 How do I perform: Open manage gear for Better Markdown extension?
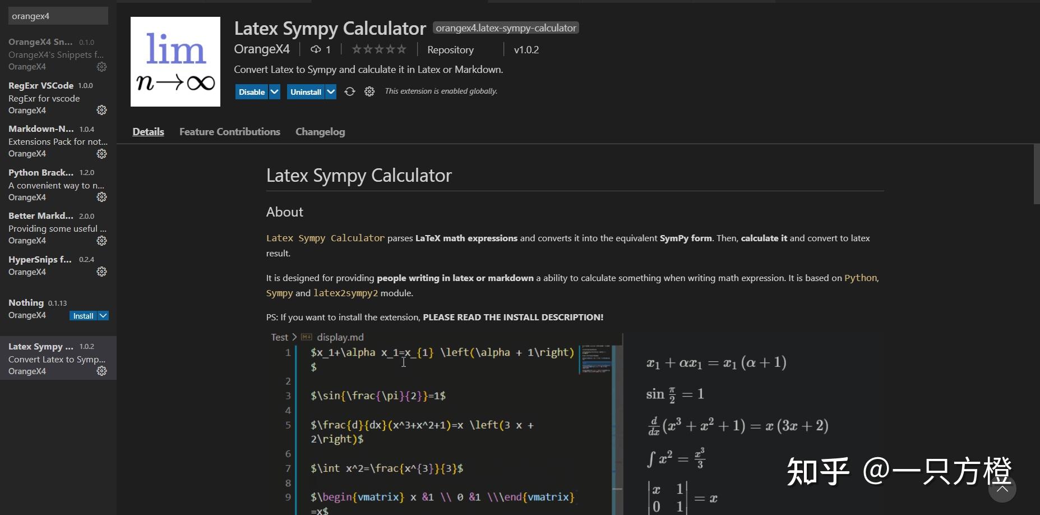coord(101,241)
